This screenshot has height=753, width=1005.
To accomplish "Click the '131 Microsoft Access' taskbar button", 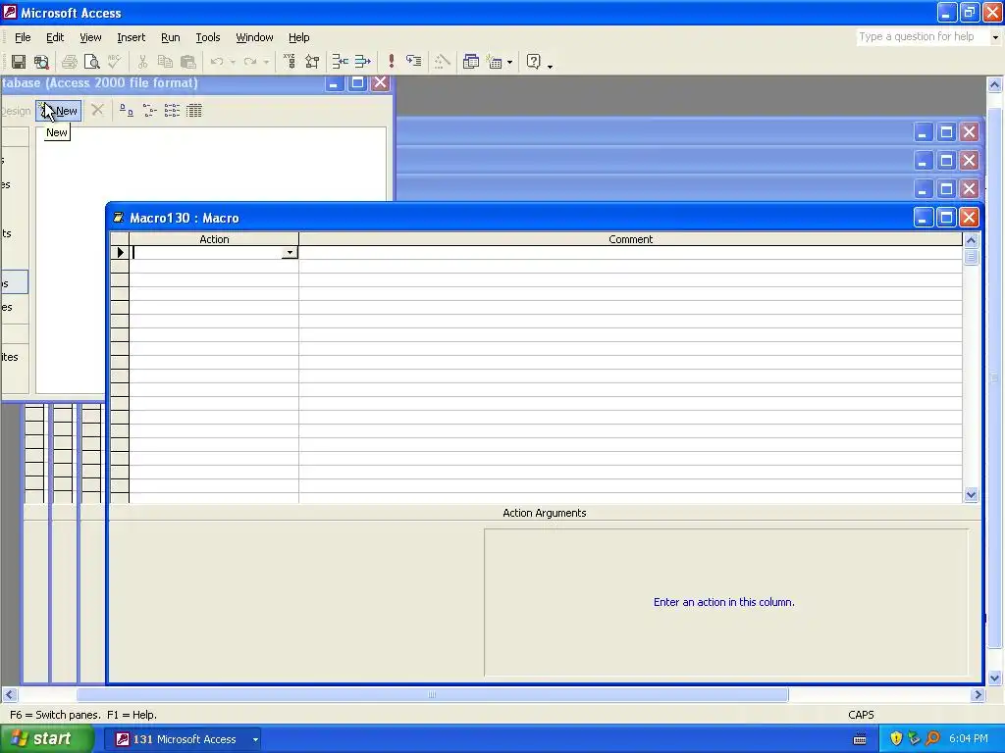I will [182, 739].
